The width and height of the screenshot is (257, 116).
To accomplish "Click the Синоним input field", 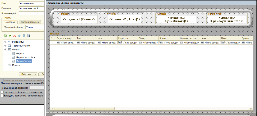I will tap(30, 9).
